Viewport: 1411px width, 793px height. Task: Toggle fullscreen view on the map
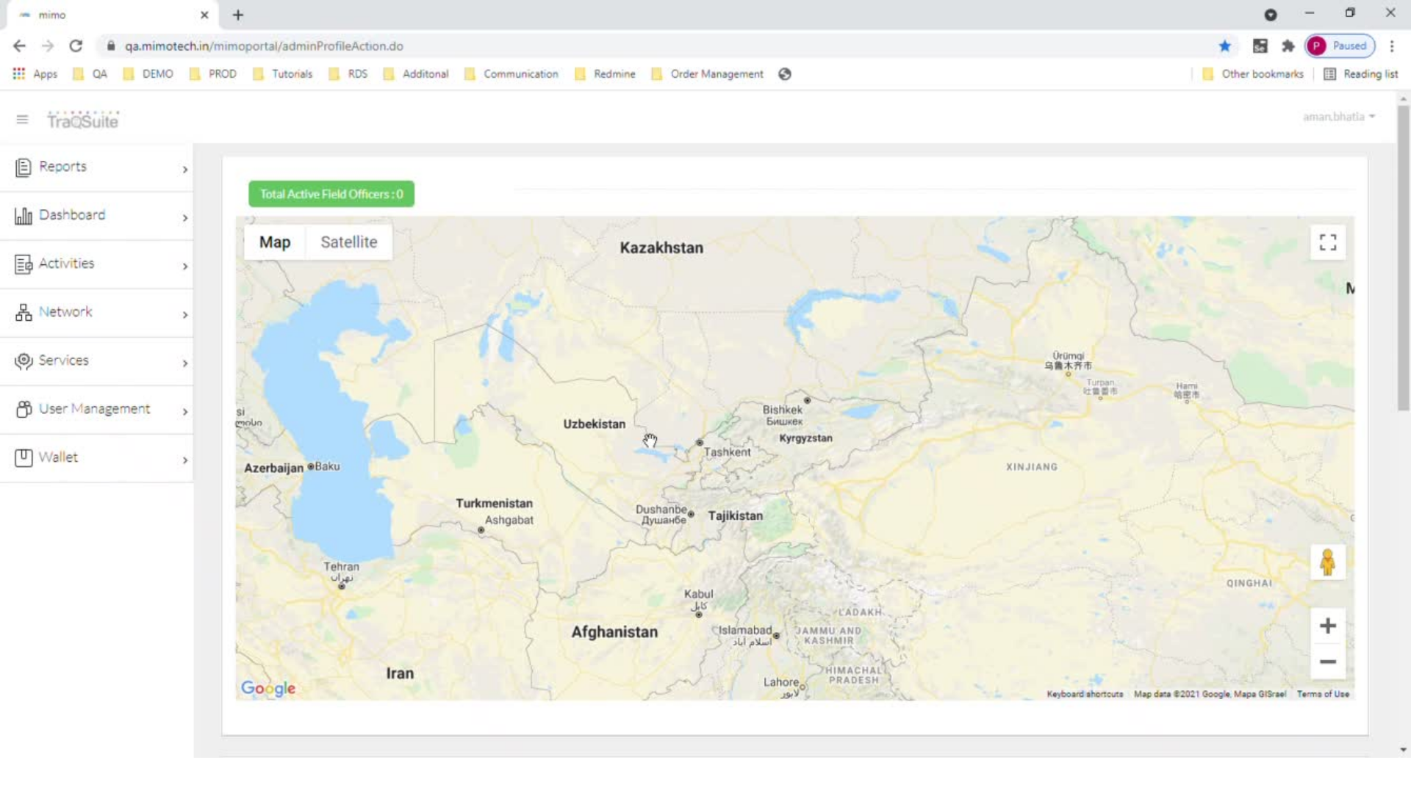(1327, 242)
